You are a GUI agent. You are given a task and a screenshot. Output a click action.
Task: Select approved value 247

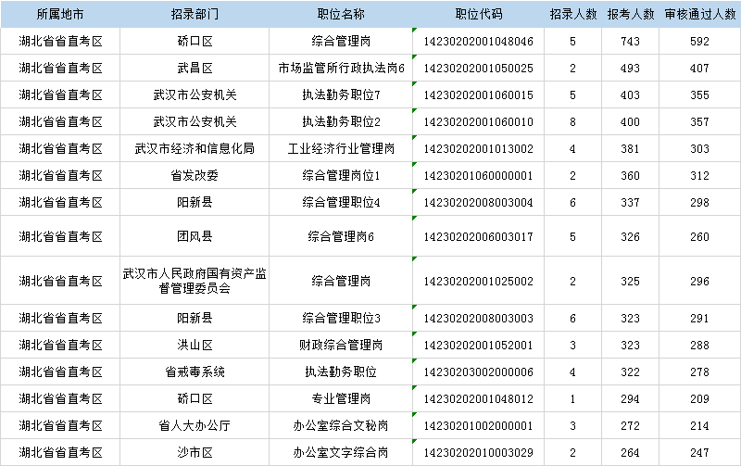pos(700,453)
